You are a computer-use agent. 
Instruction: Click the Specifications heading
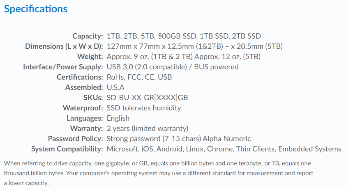pyautogui.click(x=36, y=9)
